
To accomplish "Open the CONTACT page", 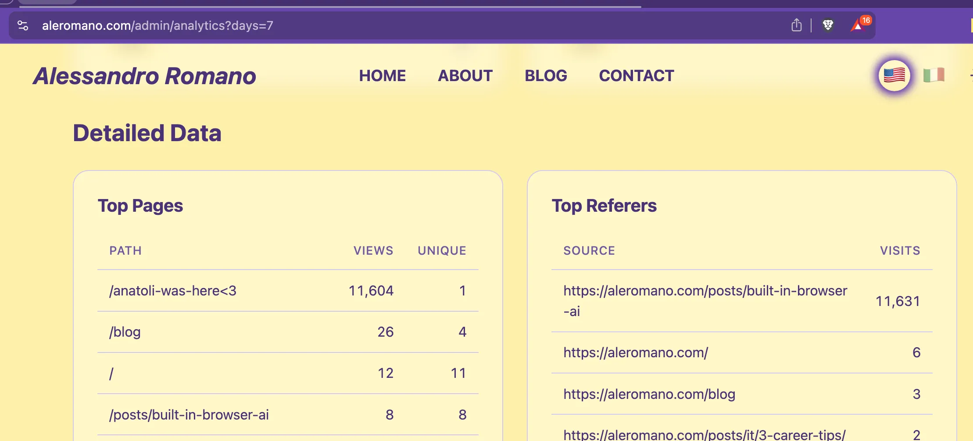I will coord(637,75).
